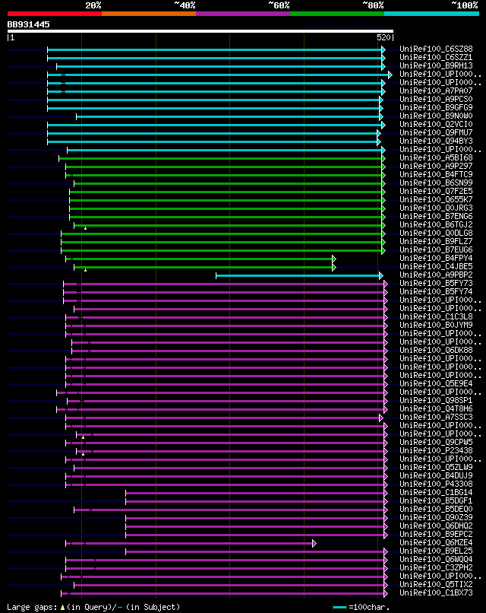
Task: Select label UniRef100_B5FY74
Action: pos(436,291)
